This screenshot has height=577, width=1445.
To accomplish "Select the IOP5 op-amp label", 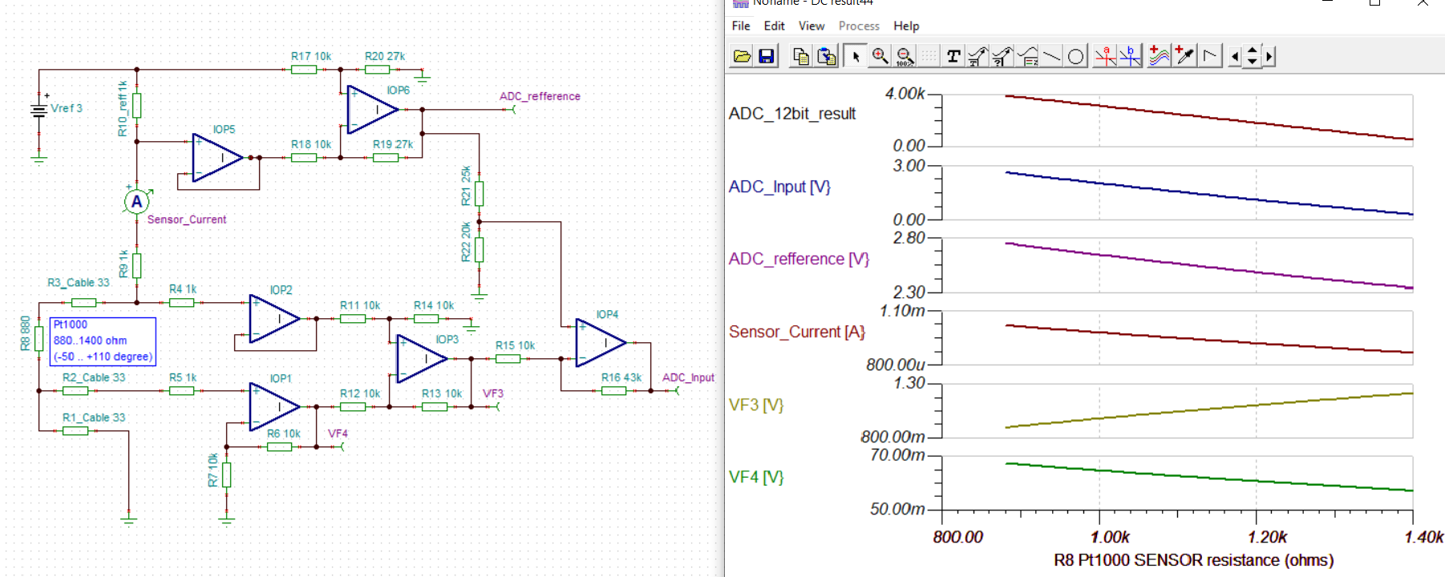I will click(x=224, y=129).
